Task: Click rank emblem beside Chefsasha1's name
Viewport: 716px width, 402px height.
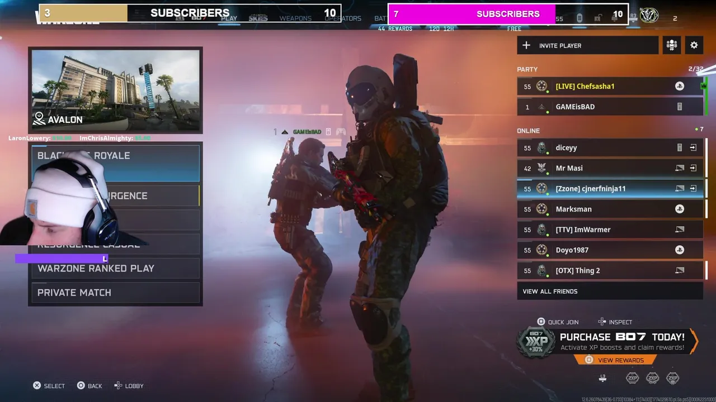Action: [541, 86]
